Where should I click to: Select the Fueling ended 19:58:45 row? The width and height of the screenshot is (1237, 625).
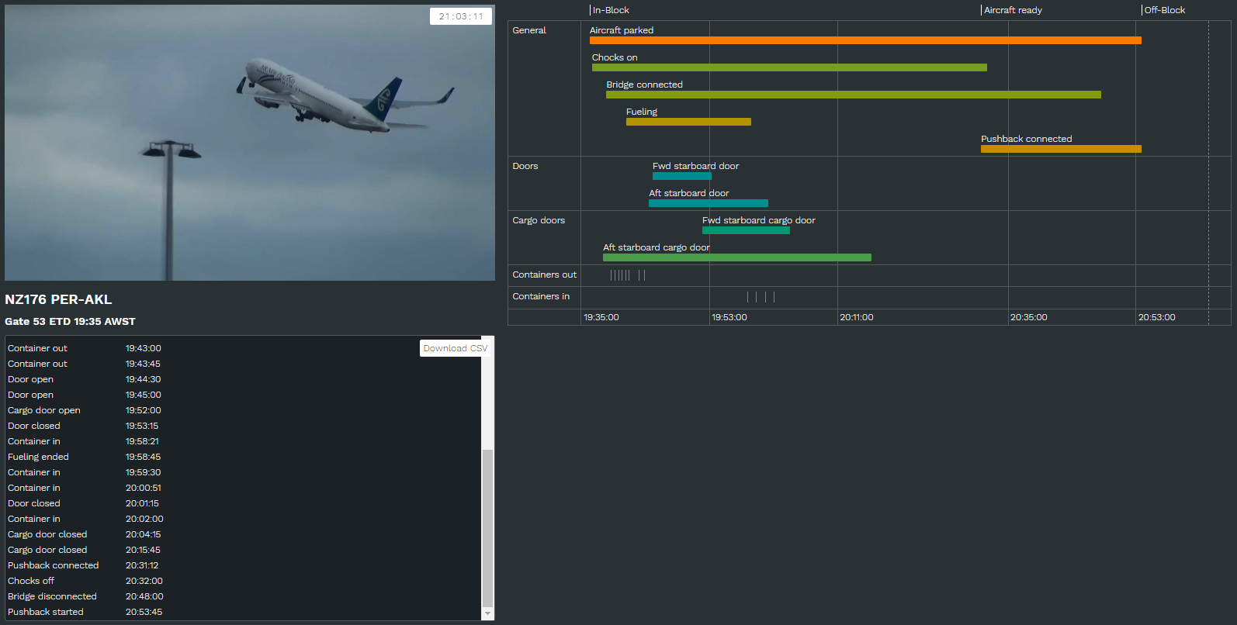click(244, 457)
